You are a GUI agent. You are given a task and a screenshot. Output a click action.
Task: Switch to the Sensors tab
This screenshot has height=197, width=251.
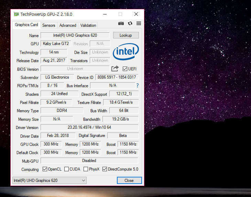click(49, 25)
